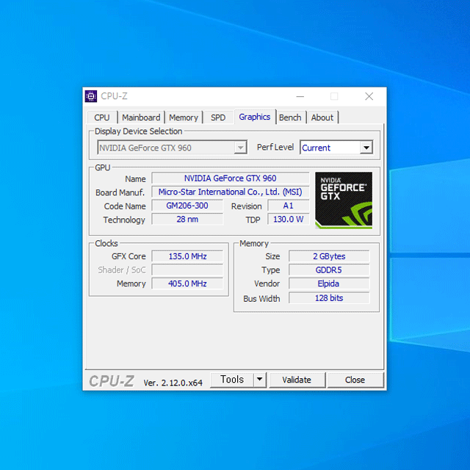Image resolution: width=470 pixels, height=470 pixels.
Task: Click the Revision A1 value
Action: click(289, 206)
